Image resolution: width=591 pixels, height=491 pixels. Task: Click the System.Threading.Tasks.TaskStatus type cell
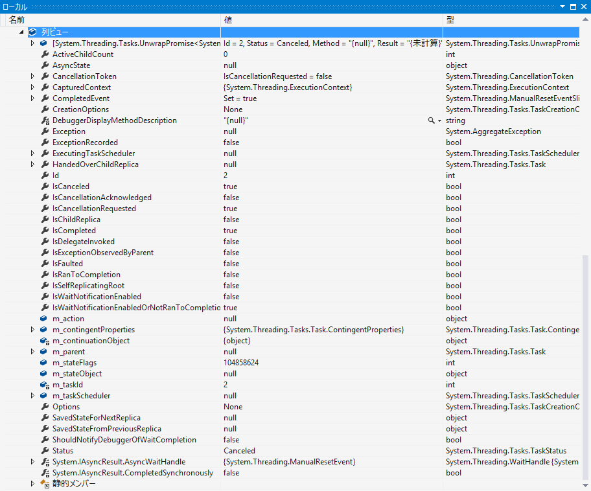click(x=506, y=451)
